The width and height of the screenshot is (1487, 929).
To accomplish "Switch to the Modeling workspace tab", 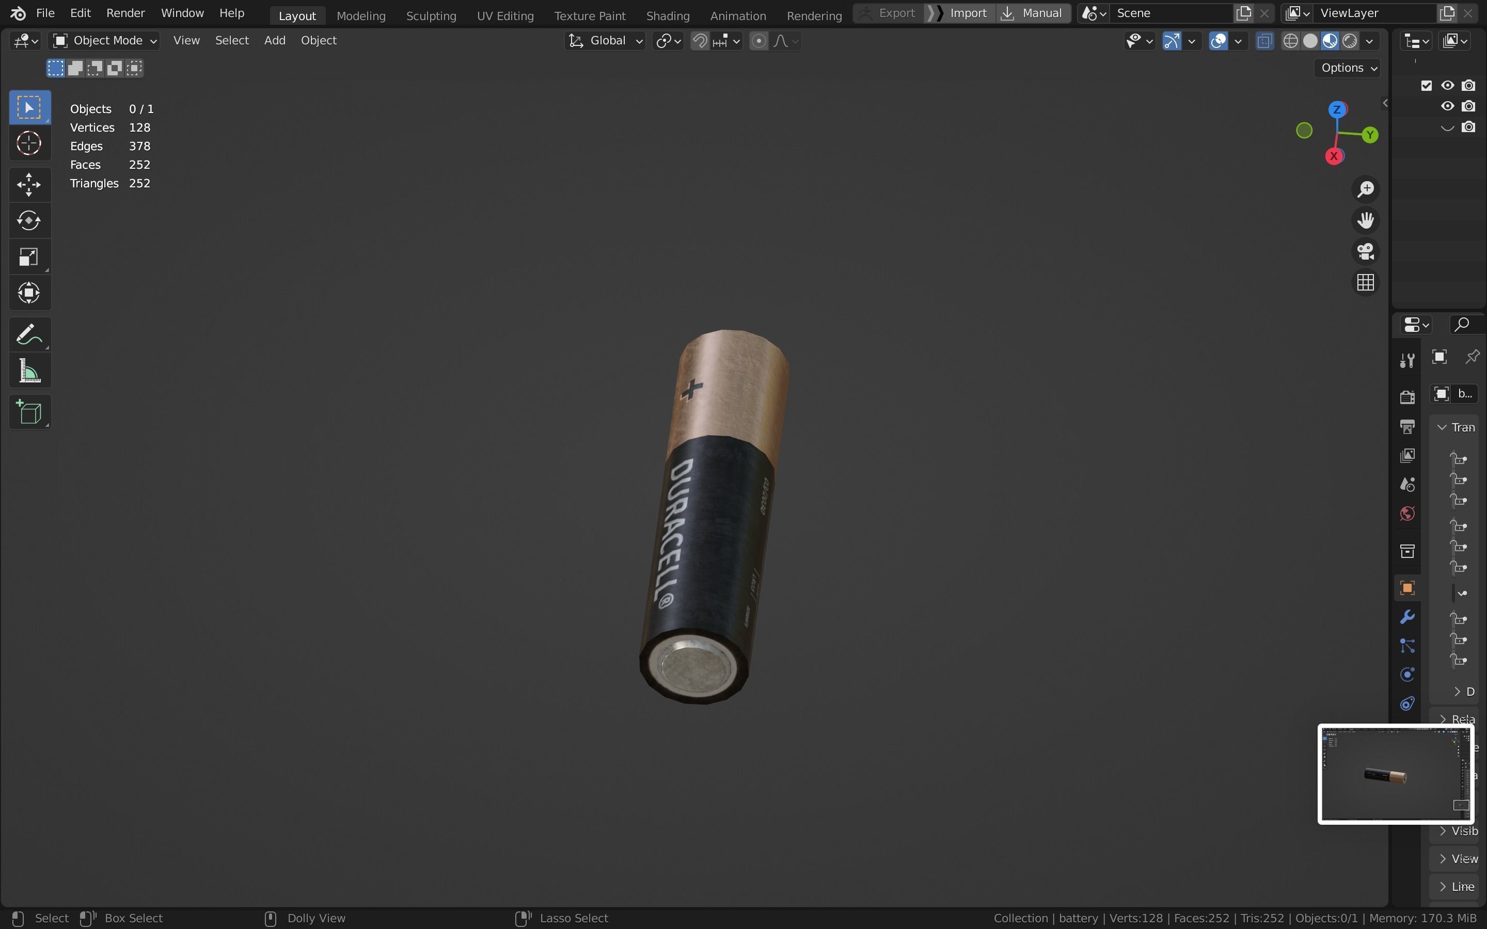I will [x=361, y=16].
